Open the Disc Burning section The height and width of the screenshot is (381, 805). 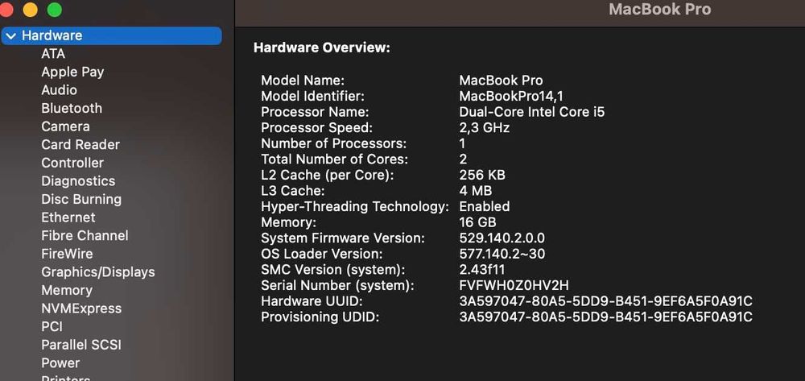81,199
